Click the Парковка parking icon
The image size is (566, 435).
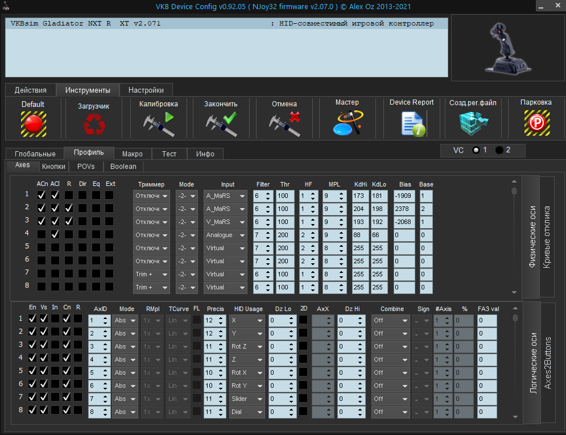click(x=537, y=123)
